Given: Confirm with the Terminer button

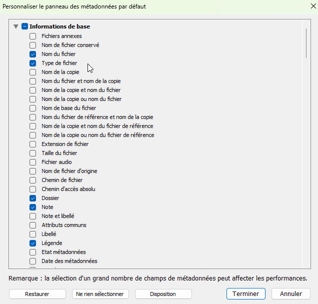Looking at the screenshot, I should [x=245, y=294].
